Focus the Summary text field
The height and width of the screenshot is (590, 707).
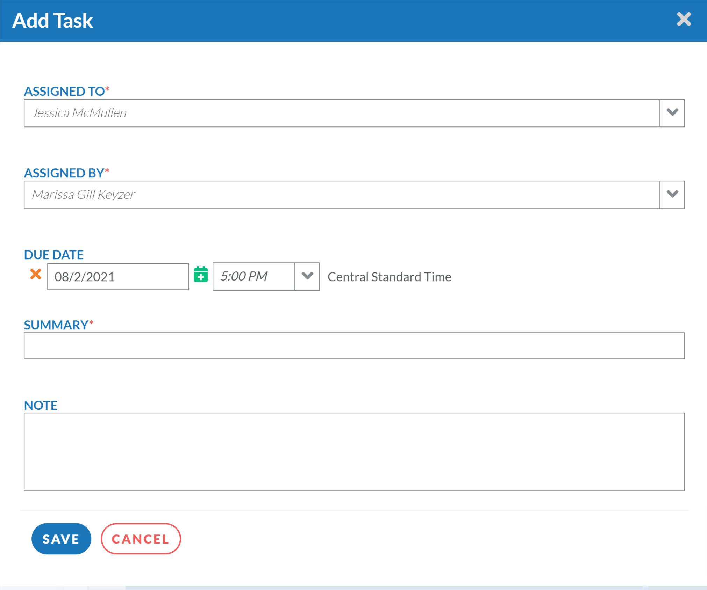[x=354, y=345]
